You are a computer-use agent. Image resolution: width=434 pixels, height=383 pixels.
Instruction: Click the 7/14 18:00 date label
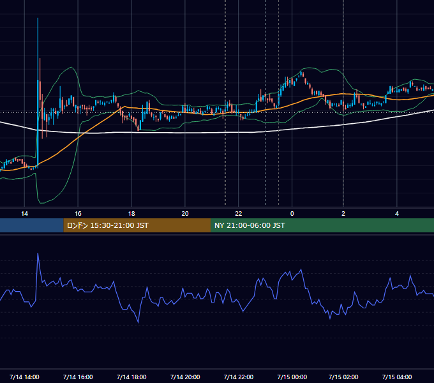click(131, 377)
